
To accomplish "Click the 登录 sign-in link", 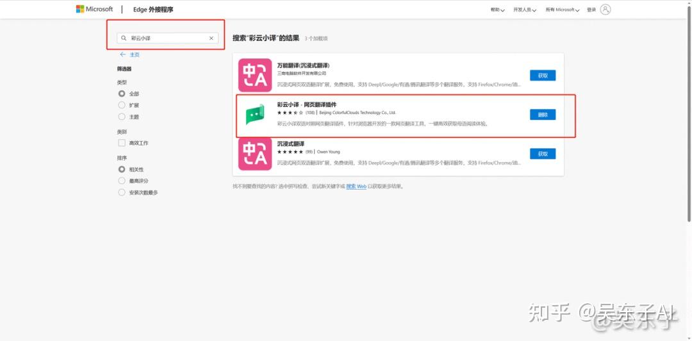I will click(x=591, y=10).
